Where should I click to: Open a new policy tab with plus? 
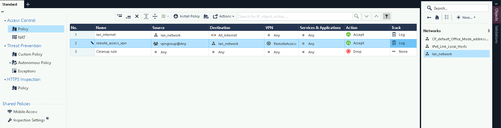28,4
